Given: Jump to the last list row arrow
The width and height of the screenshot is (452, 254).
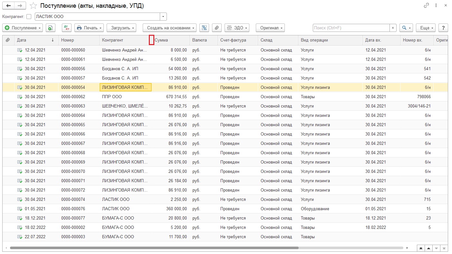Looking at the screenshot, I should point(444,248).
